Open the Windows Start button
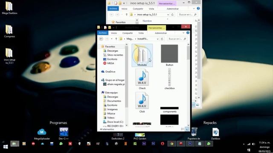This screenshot has height=153, width=273. (6, 147)
